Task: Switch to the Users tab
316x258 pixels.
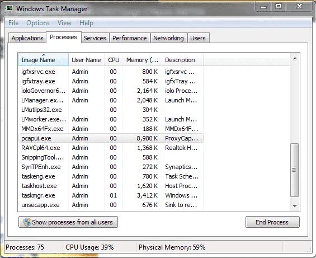Action: coord(198,38)
